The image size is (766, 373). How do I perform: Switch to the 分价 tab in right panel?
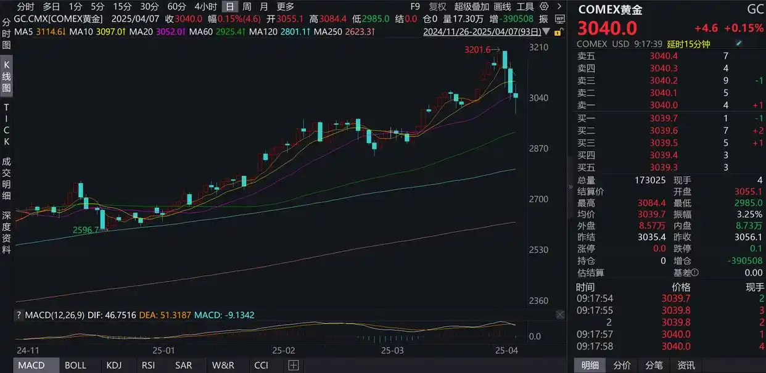[x=622, y=365]
